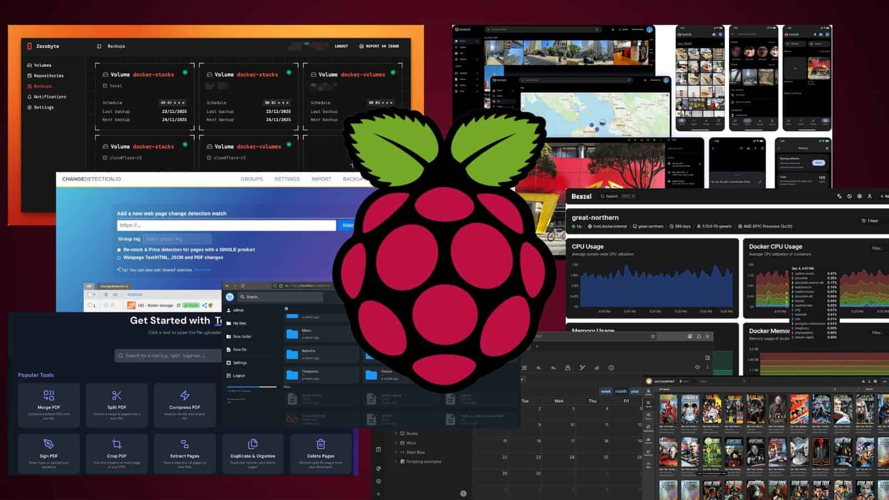Tick the select-all checkbox in watch list

(x=90, y=294)
